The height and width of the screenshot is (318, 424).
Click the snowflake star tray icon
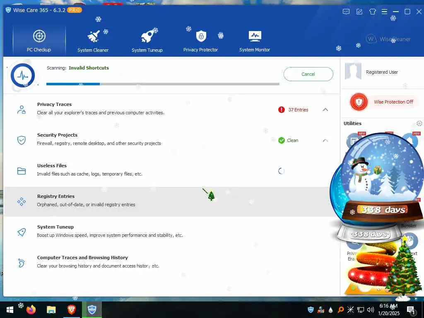tap(350, 310)
